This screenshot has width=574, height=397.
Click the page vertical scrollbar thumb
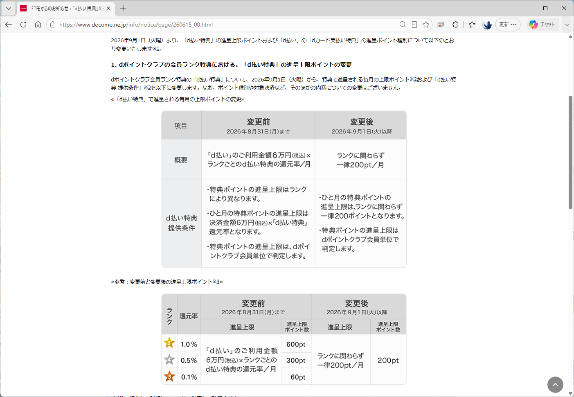(x=570, y=152)
